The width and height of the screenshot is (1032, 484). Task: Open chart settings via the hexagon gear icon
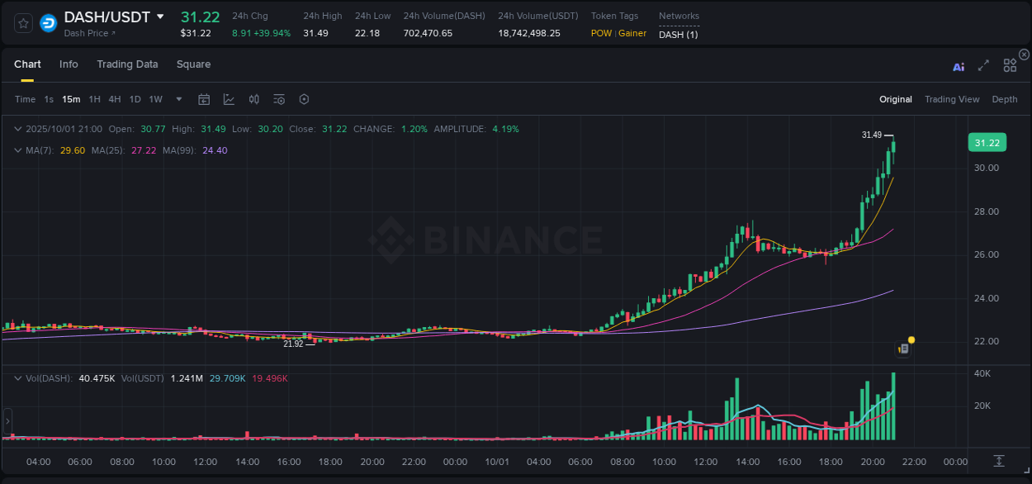point(304,99)
